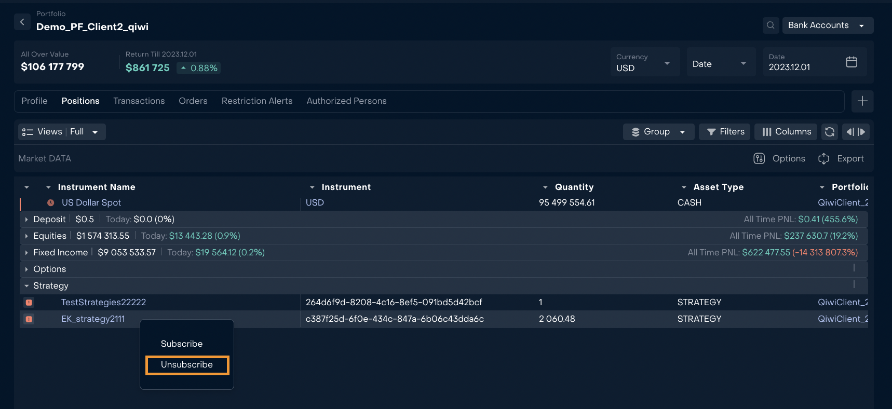Click alert icon next to EK_strategy2111
The image size is (892, 409).
[x=29, y=319]
